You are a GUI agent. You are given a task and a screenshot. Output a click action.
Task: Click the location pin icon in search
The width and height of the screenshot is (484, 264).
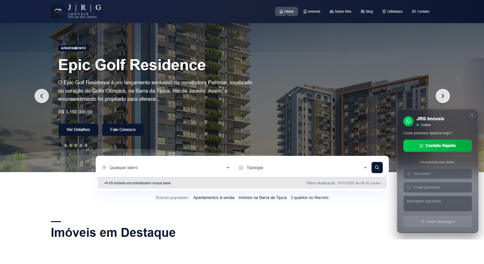point(104,168)
